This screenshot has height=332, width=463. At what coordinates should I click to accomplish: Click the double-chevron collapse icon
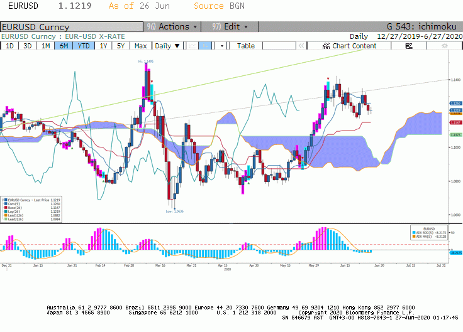[x=301, y=46]
